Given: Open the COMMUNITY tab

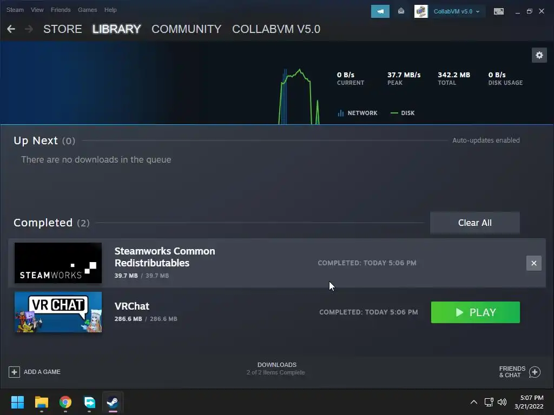Looking at the screenshot, I should 187,29.
